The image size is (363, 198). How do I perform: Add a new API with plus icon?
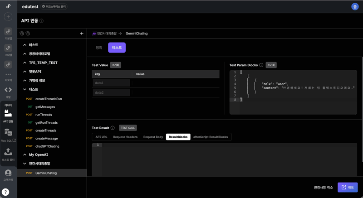point(82,34)
